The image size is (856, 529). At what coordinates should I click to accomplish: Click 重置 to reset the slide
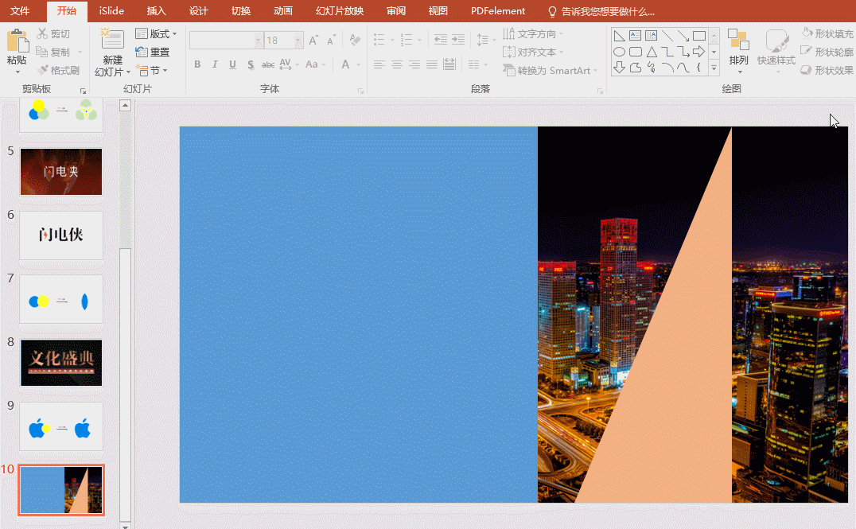pos(153,52)
